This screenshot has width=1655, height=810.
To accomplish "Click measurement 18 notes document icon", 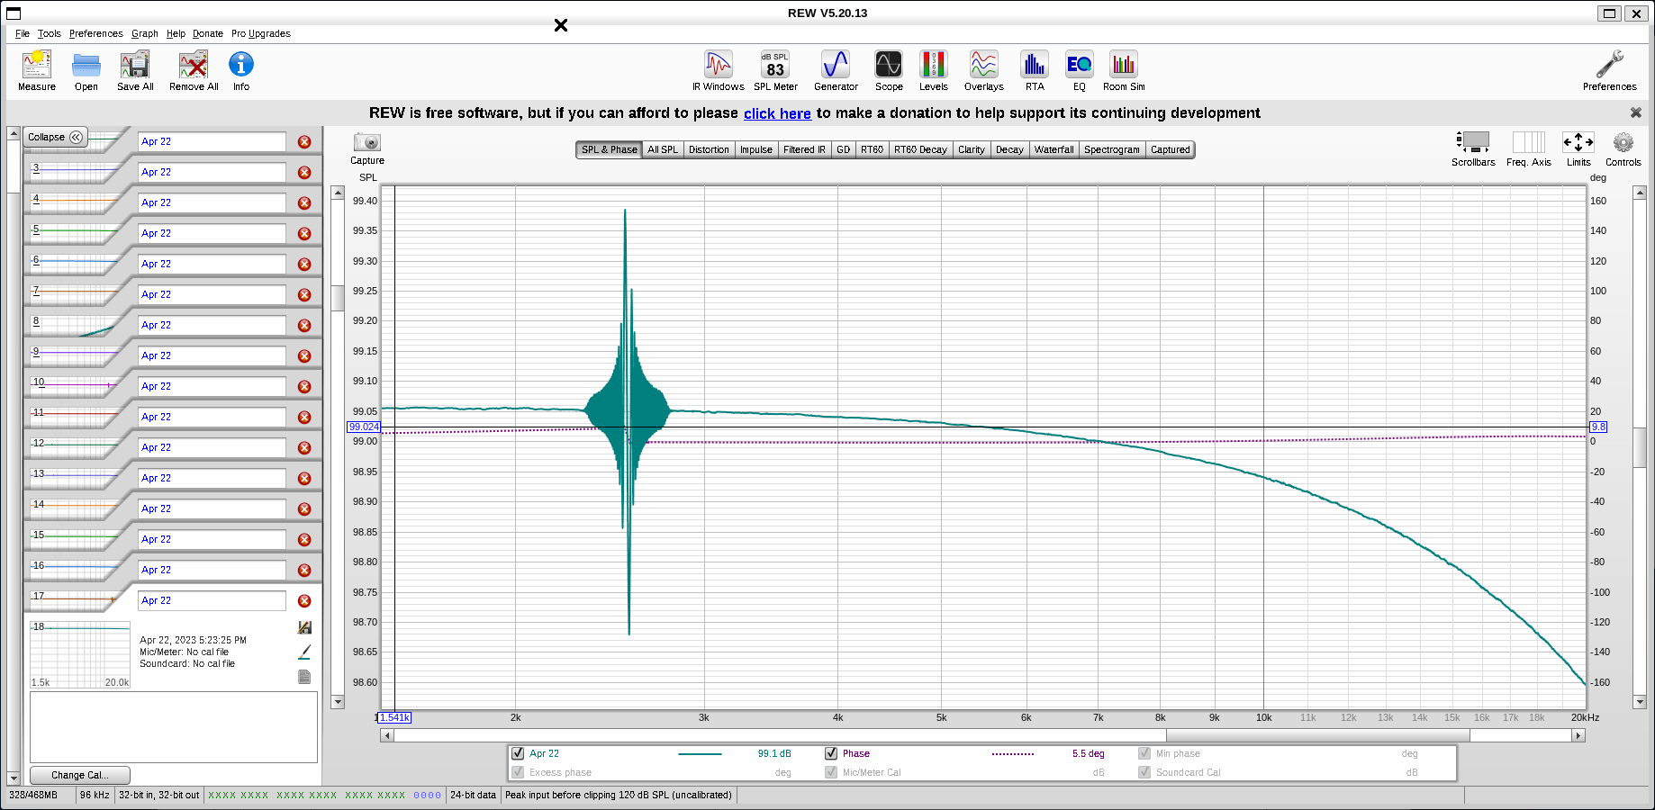I will (304, 677).
